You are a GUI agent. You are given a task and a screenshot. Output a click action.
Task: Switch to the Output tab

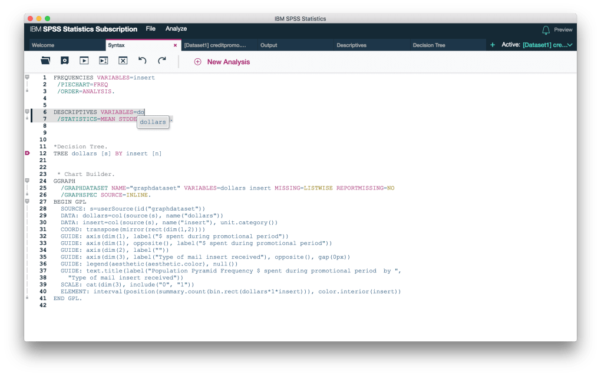coord(296,45)
